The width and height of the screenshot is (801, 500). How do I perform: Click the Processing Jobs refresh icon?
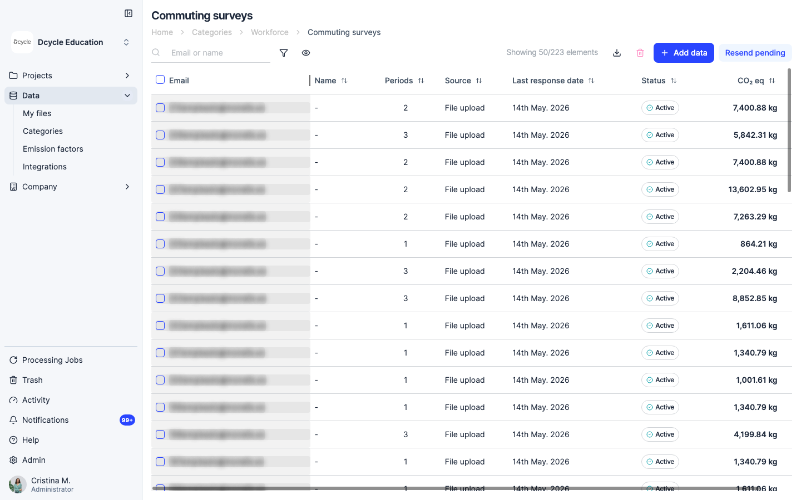13,360
